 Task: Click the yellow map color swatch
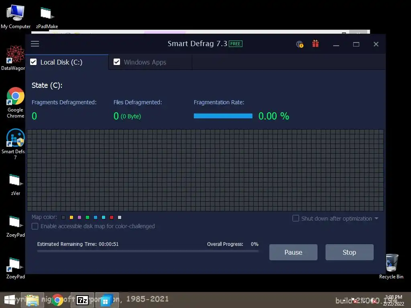[x=71, y=217]
